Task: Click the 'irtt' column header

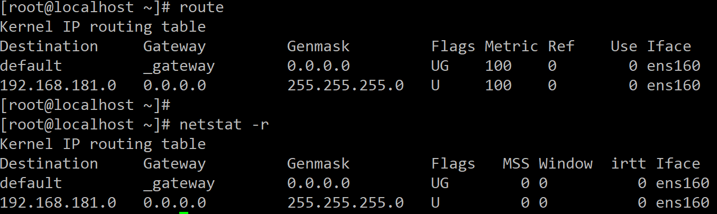Action: click(x=629, y=164)
